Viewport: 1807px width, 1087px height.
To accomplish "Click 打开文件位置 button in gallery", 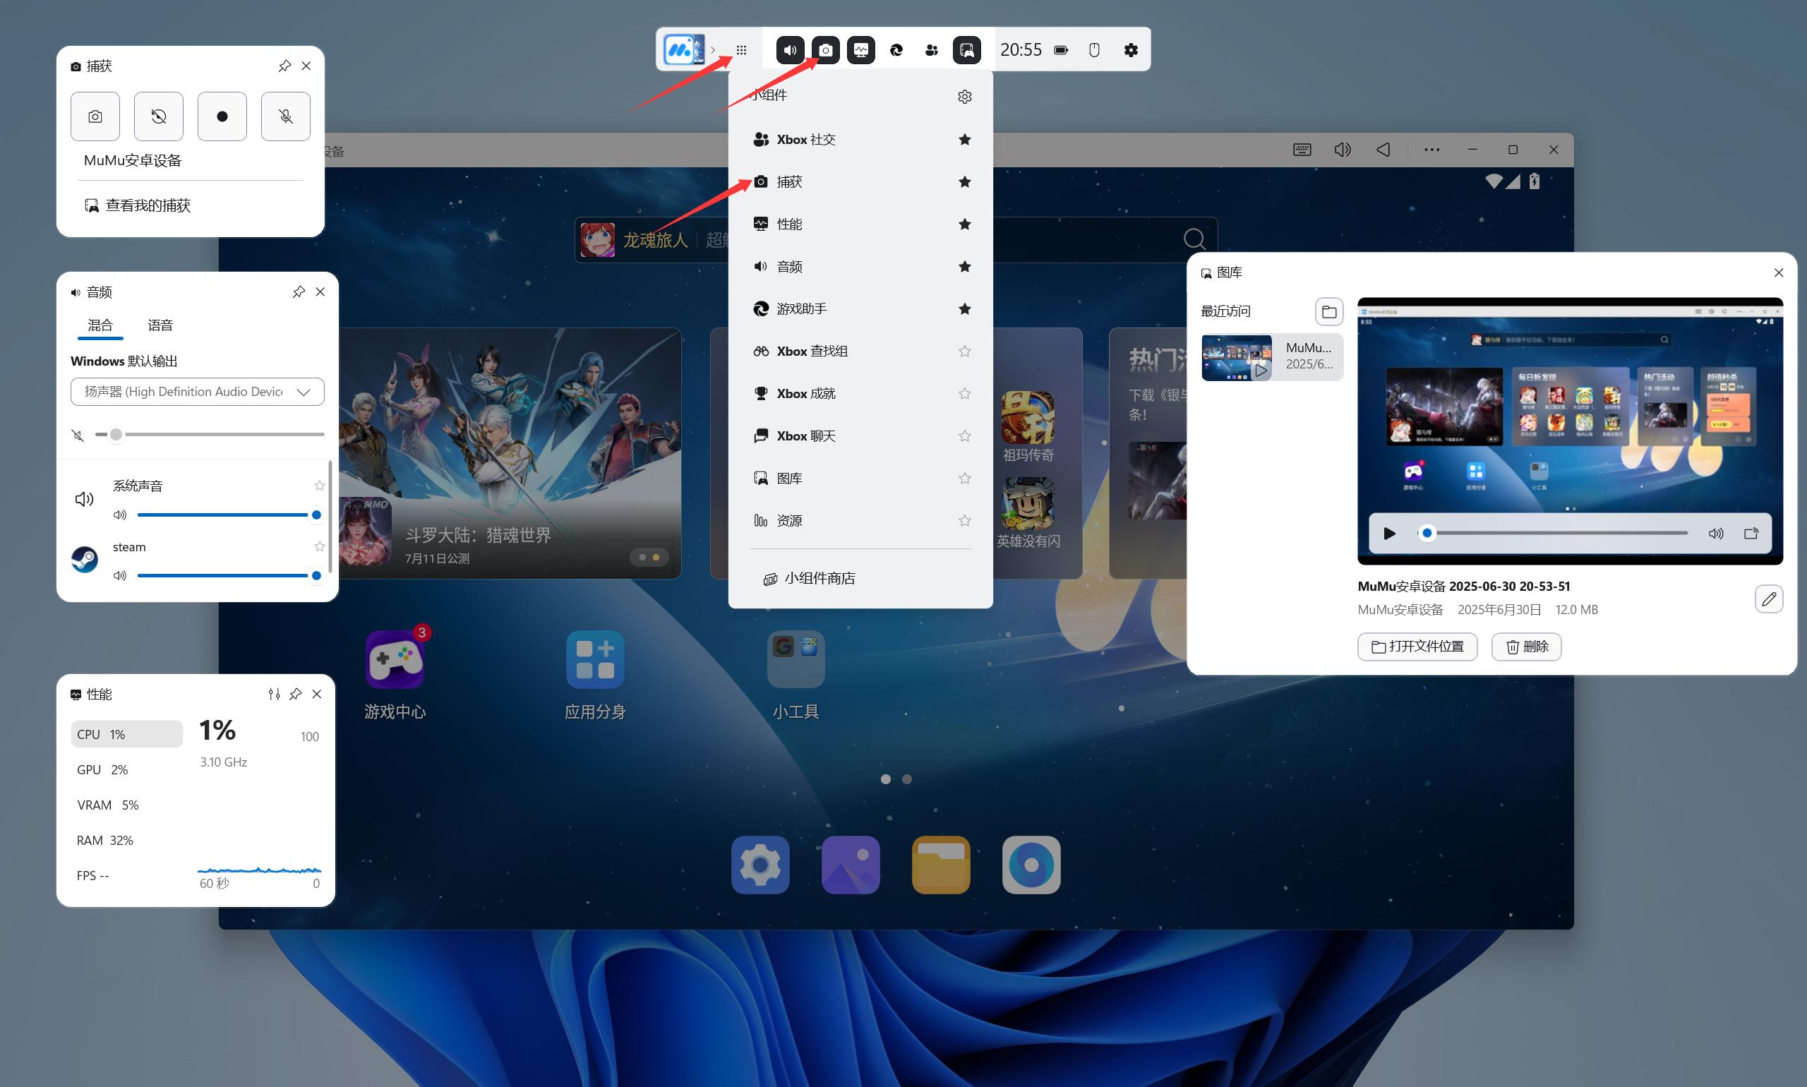I will pyautogui.click(x=1417, y=647).
